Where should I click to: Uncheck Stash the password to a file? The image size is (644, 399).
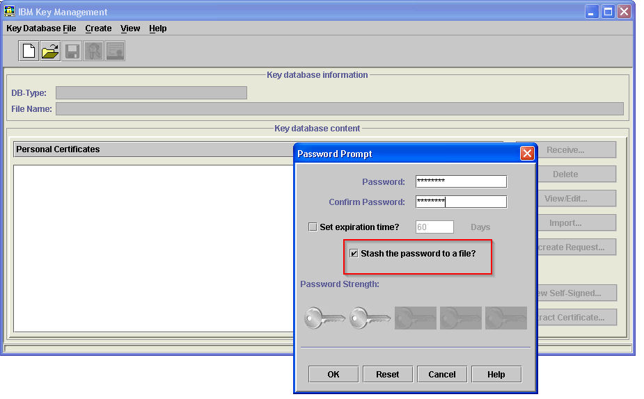(354, 254)
